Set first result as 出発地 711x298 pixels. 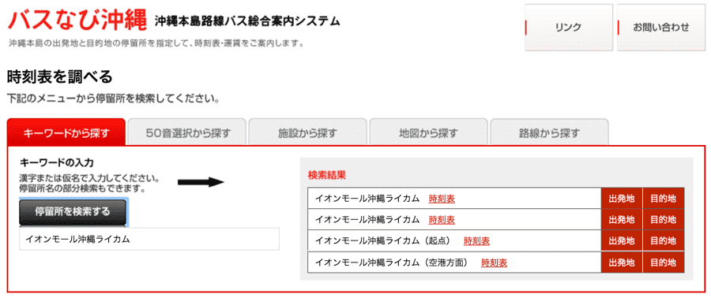pyautogui.click(x=622, y=198)
